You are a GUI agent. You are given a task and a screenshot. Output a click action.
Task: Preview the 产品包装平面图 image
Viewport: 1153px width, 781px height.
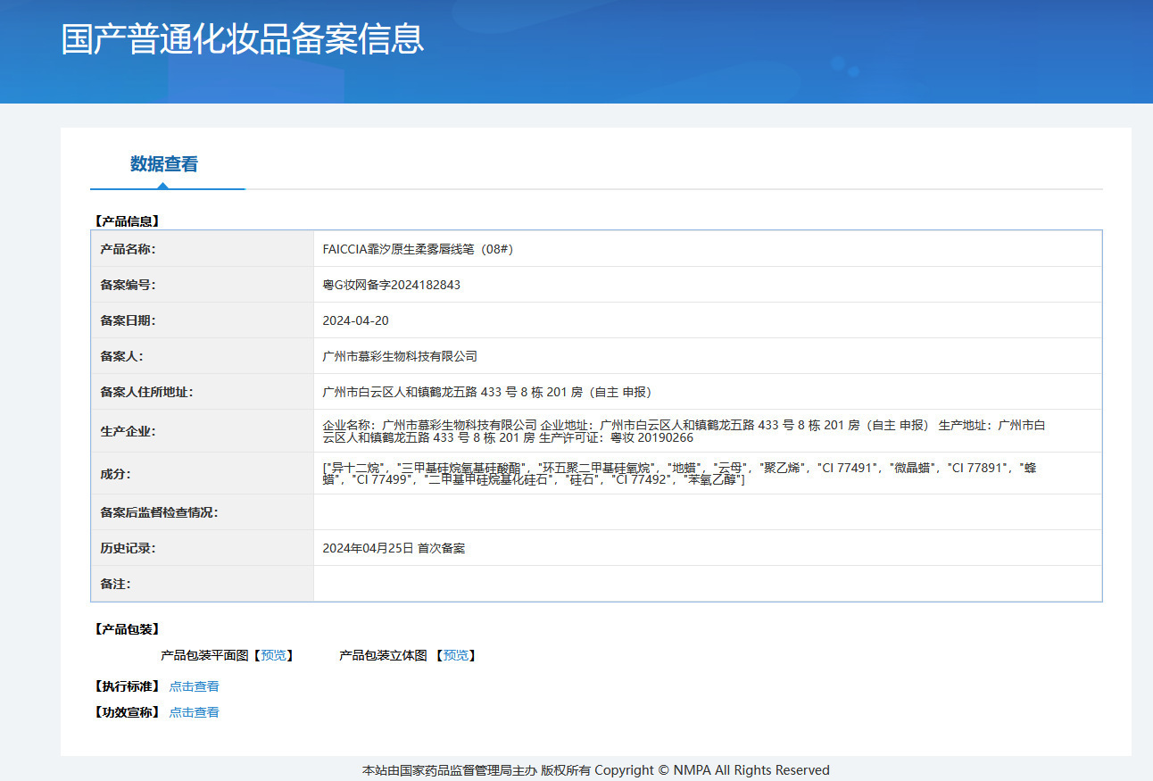[x=274, y=655]
